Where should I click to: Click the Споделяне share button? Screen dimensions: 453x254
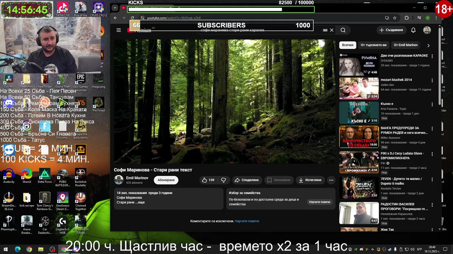(247, 180)
